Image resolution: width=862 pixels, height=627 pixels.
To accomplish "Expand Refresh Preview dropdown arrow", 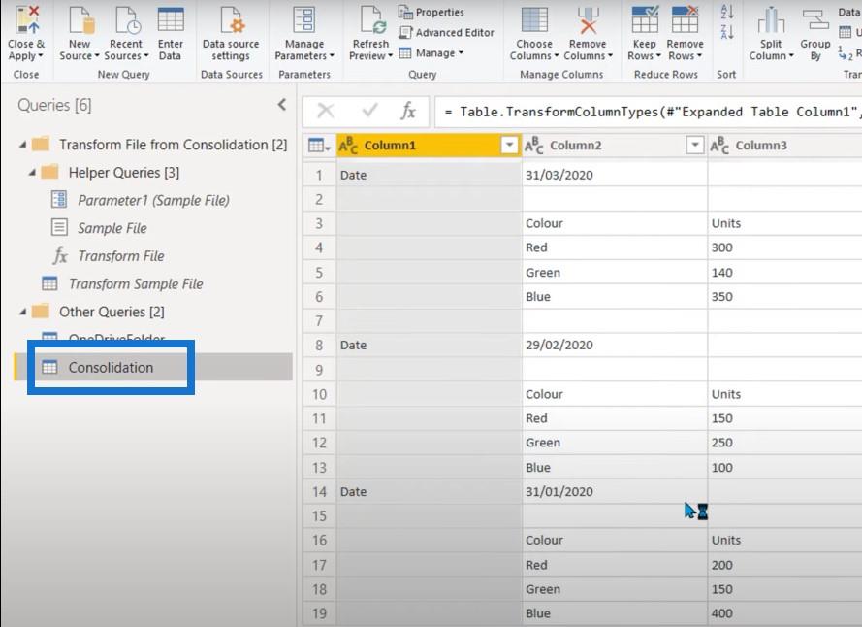I will click(390, 55).
